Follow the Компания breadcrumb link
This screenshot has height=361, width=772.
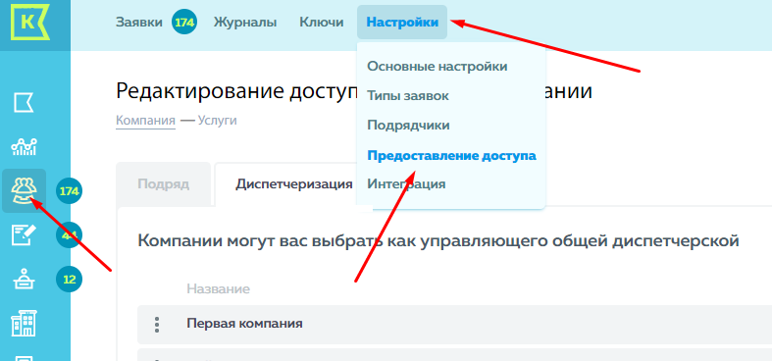(145, 121)
